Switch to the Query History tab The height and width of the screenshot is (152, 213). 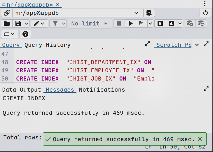(x=47, y=45)
